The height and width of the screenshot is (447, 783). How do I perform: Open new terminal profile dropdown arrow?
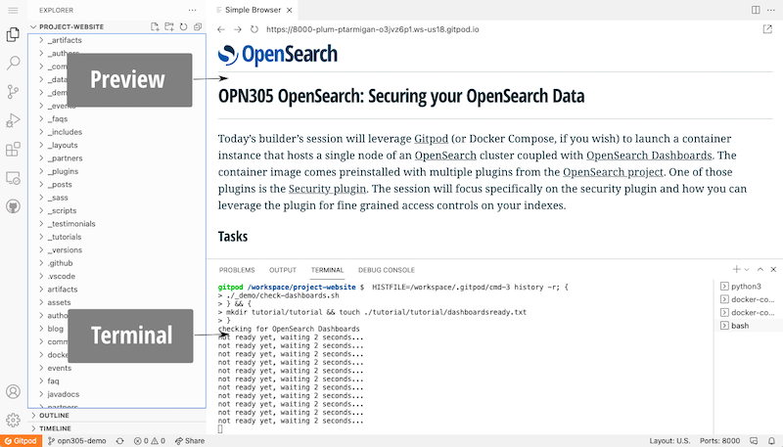coord(747,269)
